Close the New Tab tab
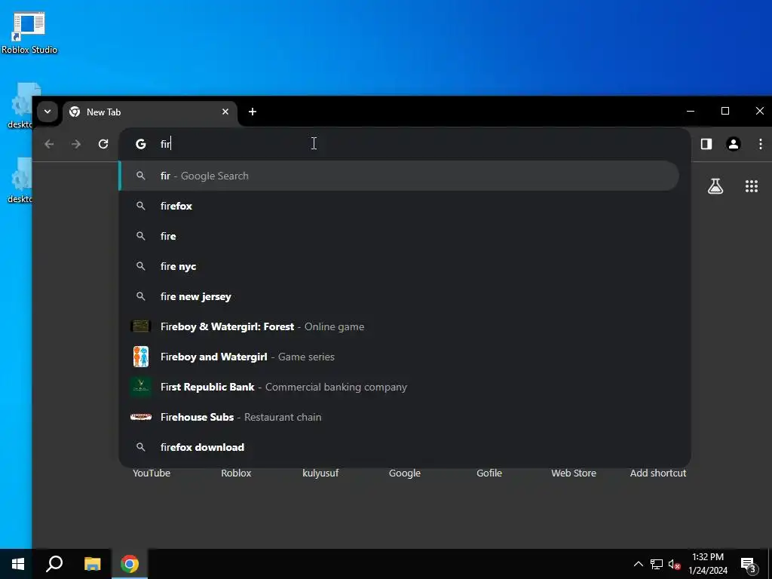This screenshot has height=579, width=772. click(225, 112)
